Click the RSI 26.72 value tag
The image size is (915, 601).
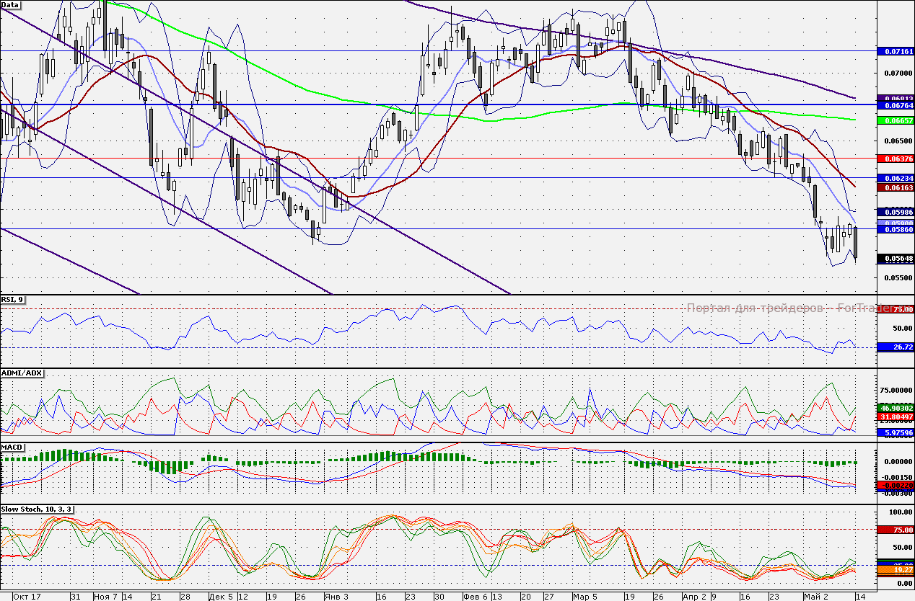894,347
